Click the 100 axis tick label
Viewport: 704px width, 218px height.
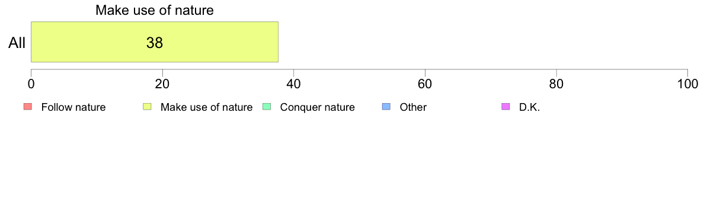click(x=687, y=84)
